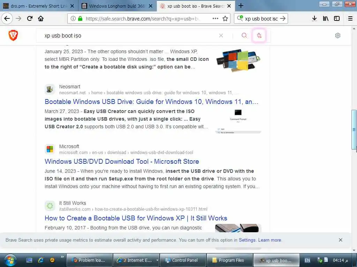This screenshot has height=267, width=357.
Task: Expand Internet Explorer taskbar group arrow
Action: [157, 260]
